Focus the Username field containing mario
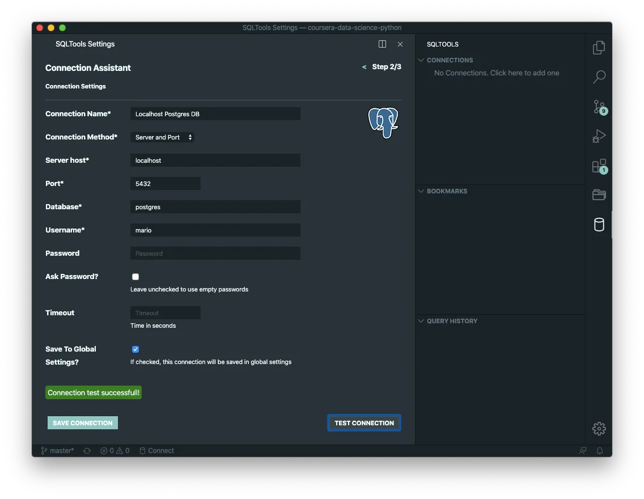This screenshot has height=499, width=644. click(x=215, y=230)
